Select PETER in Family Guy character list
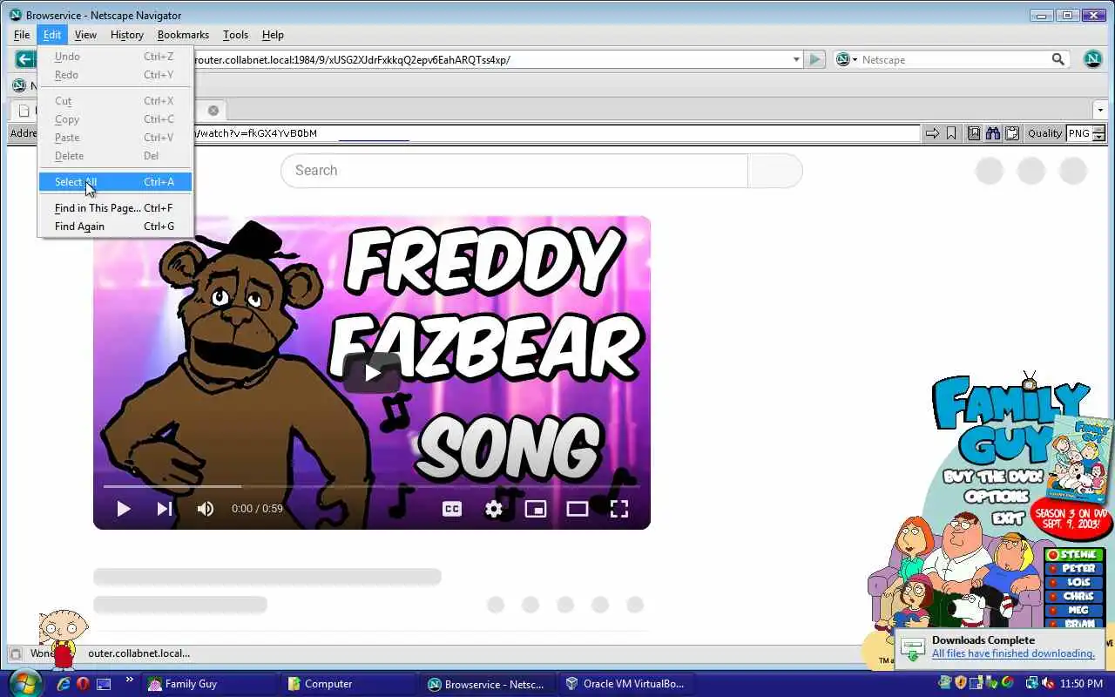Screen dimensions: 1115x697 pyautogui.click(x=1074, y=569)
